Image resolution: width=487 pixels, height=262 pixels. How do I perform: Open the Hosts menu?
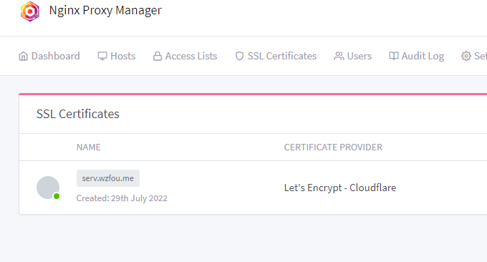[x=117, y=56]
